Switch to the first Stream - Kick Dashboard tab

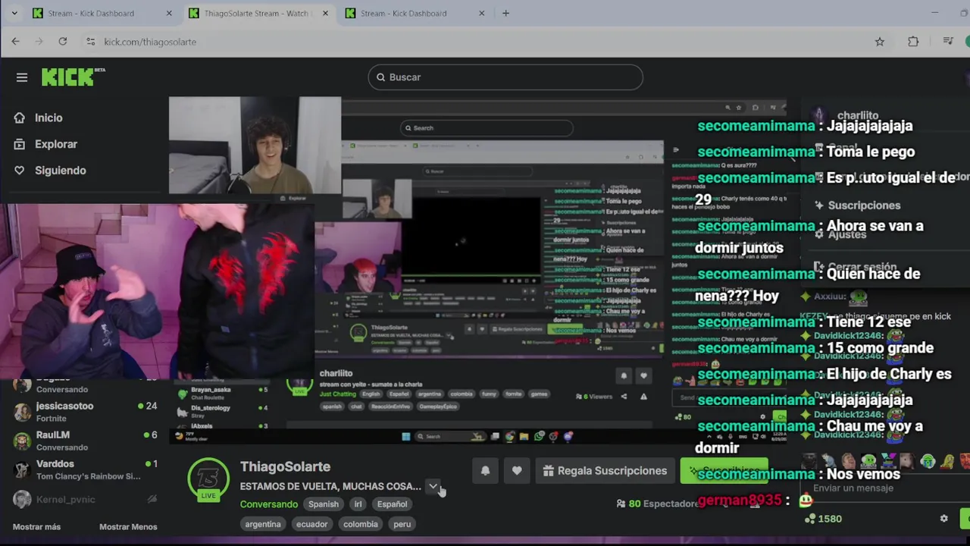point(102,13)
